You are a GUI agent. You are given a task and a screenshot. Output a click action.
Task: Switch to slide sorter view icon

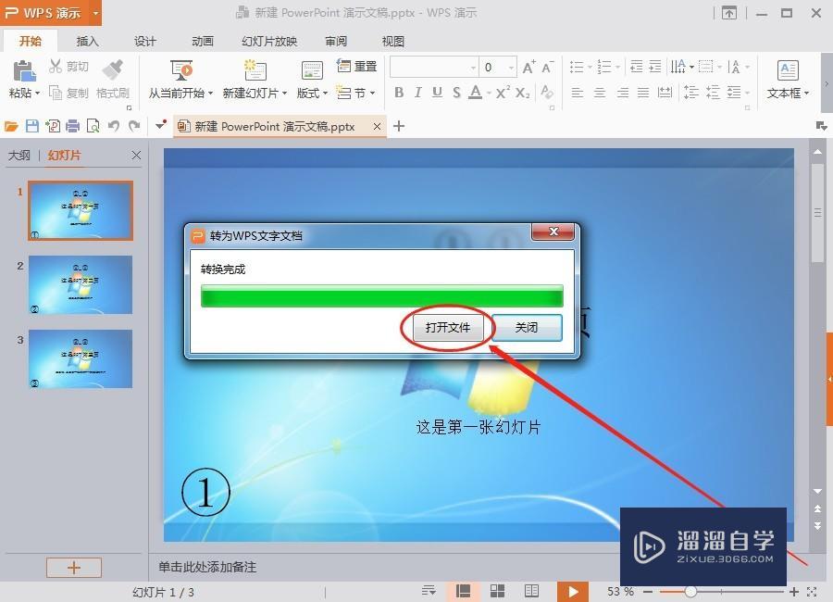497,592
